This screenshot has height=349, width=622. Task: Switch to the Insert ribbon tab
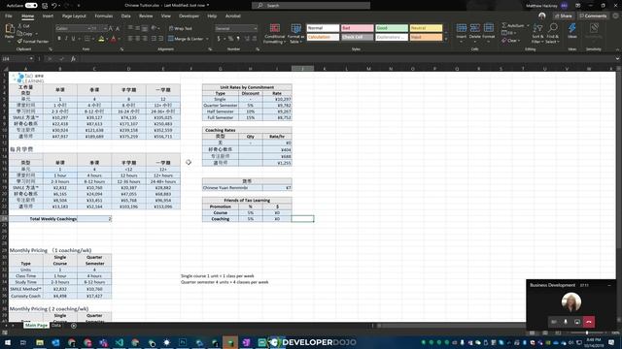point(48,16)
